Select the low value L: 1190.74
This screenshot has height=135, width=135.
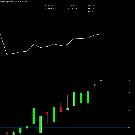click(x=72, y=9)
